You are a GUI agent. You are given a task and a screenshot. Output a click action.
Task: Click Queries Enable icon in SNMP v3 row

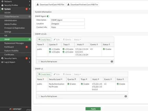point(68,84)
